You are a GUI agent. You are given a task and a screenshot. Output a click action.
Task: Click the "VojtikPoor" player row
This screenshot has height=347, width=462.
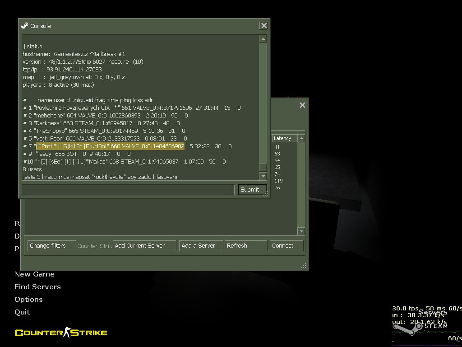pos(105,139)
